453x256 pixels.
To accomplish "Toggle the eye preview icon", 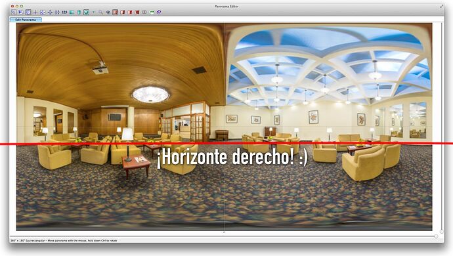I will [108, 12].
